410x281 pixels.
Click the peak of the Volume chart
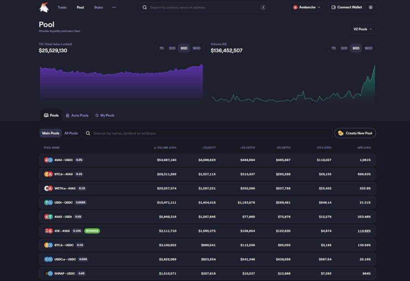(375, 66)
